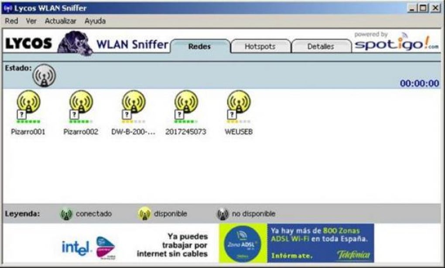Maximize the Lycos WLAN Sniffer window

coord(423,8)
